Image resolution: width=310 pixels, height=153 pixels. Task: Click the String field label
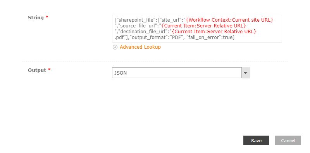36,17
